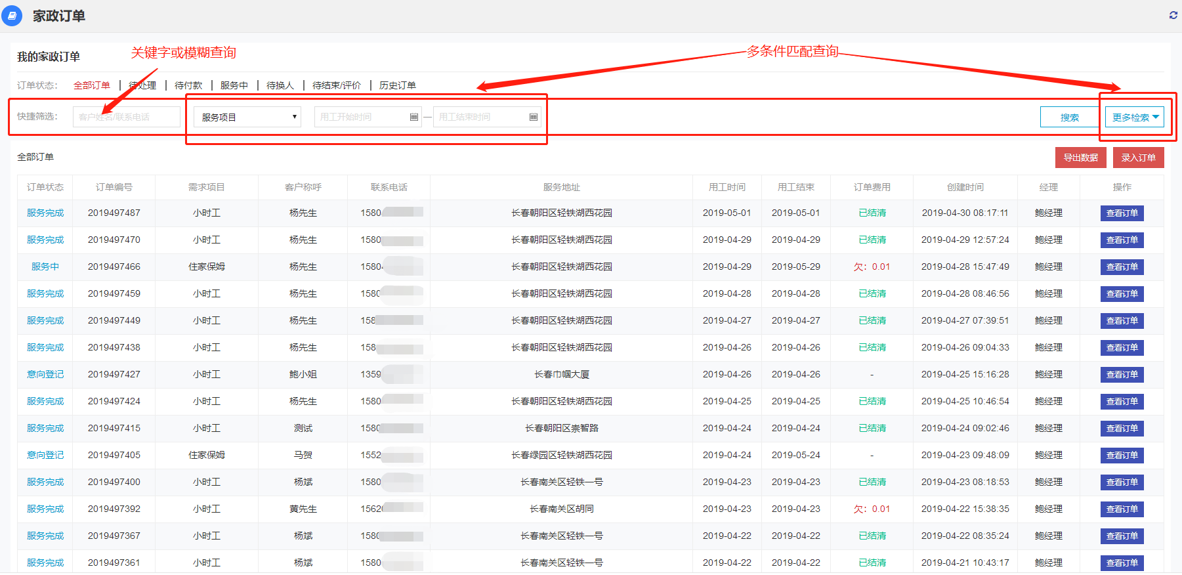The height and width of the screenshot is (575, 1182).
Task: View order 2019497466 via 查看订单
Action: [x=1122, y=267]
